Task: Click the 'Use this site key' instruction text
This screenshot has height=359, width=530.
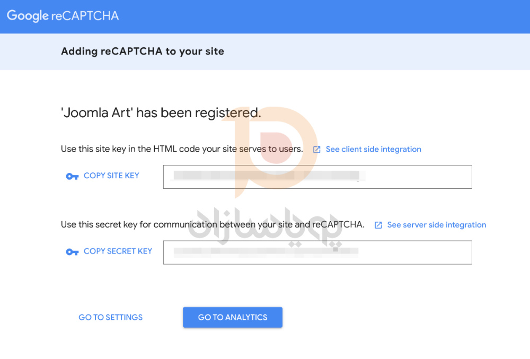Action: click(x=182, y=149)
